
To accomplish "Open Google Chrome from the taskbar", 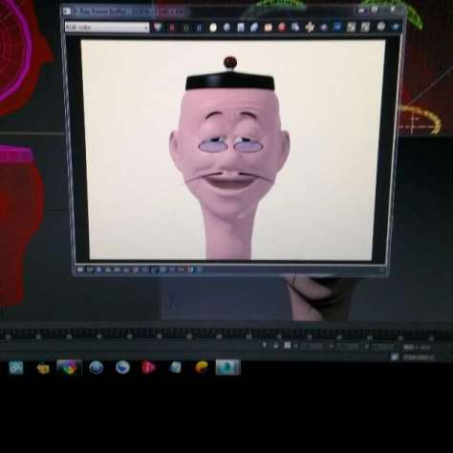I will pos(70,368).
